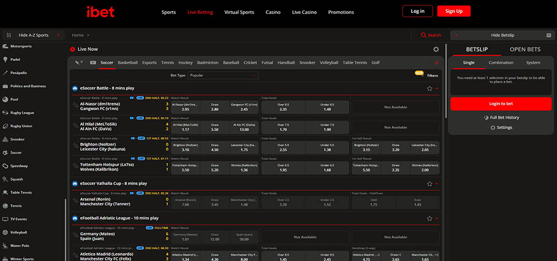Image resolution: width=557 pixels, height=261 pixels.
Task: Open the Speedway icon
Action: coord(5,166)
